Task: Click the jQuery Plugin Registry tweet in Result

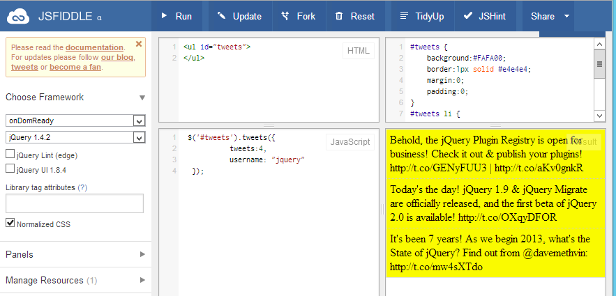Action: click(495, 154)
